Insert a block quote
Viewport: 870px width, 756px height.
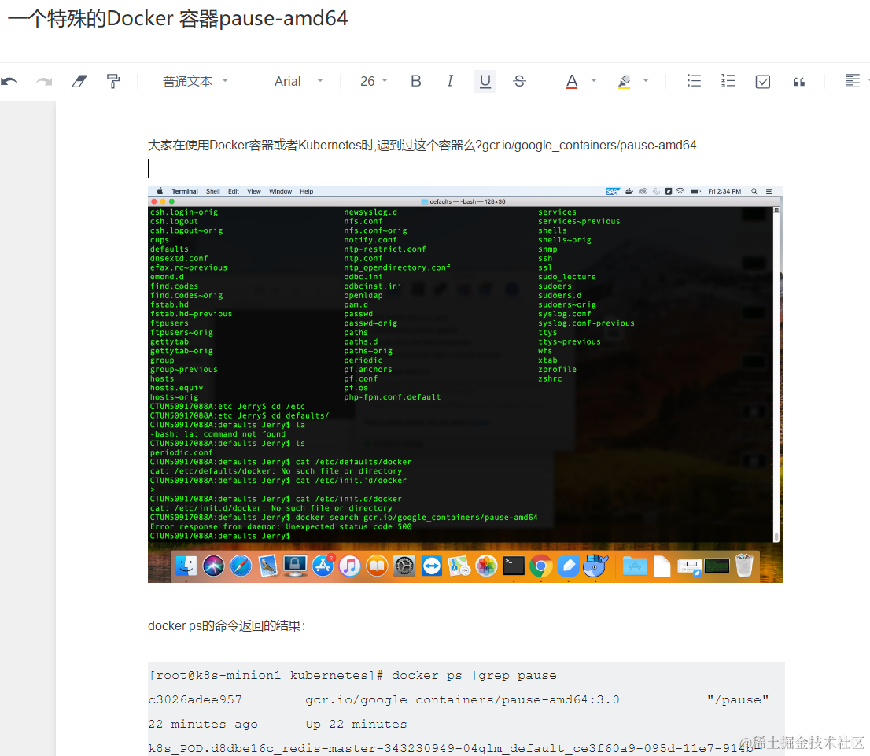coord(799,82)
